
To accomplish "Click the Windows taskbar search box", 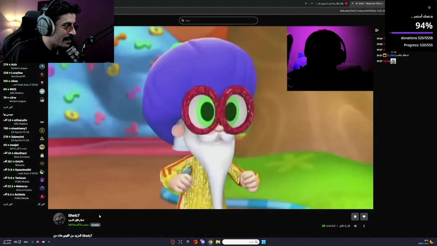I will pyautogui.click(x=241, y=242).
